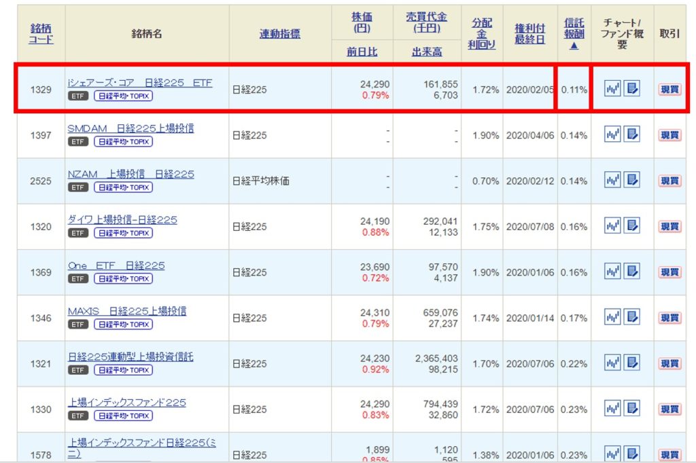Viewport: 696px width, 463px height.
Task: Open 日経225連動型上場投資信託 link
Action: pyautogui.click(x=130, y=357)
